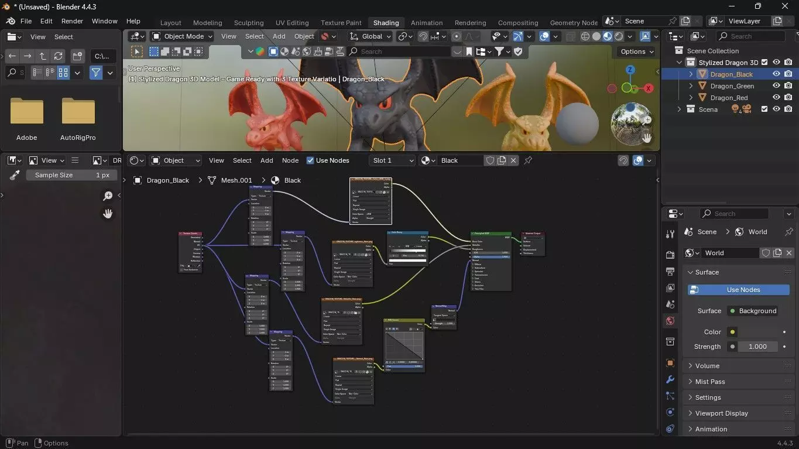Hide Dragon_Black with its eye icon
Screen dimensions: 799x449
pyautogui.click(x=776, y=74)
